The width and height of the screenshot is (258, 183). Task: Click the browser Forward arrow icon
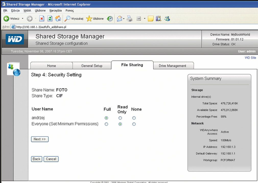pyautogui.click(x=30, y=19)
